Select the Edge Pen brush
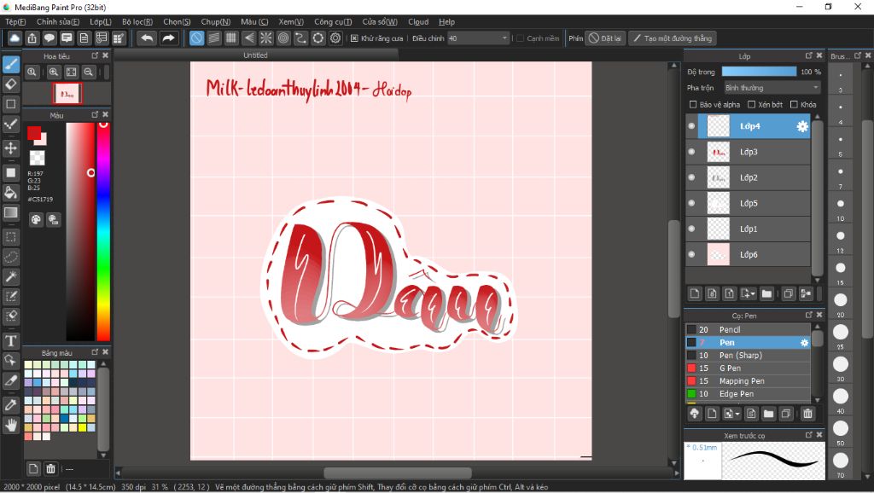This screenshot has width=874, height=493. pos(748,394)
